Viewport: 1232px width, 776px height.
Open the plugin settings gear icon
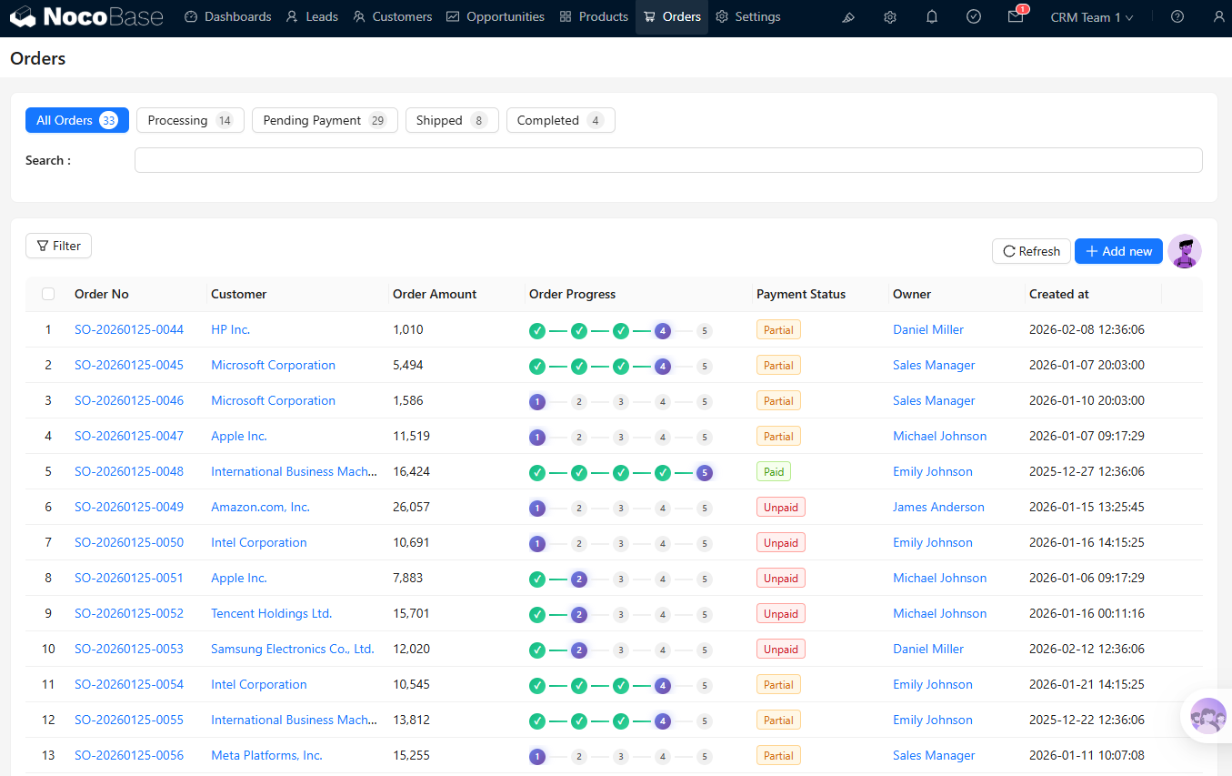(x=890, y=17)
